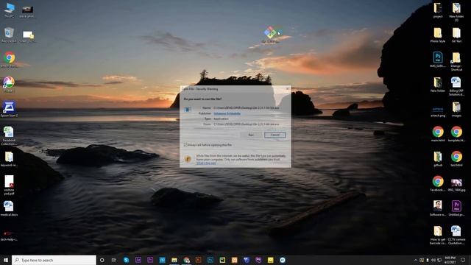Select the Billing ERP Solution Word document
This screenshot has width=471, height=265.
point(456,86)
